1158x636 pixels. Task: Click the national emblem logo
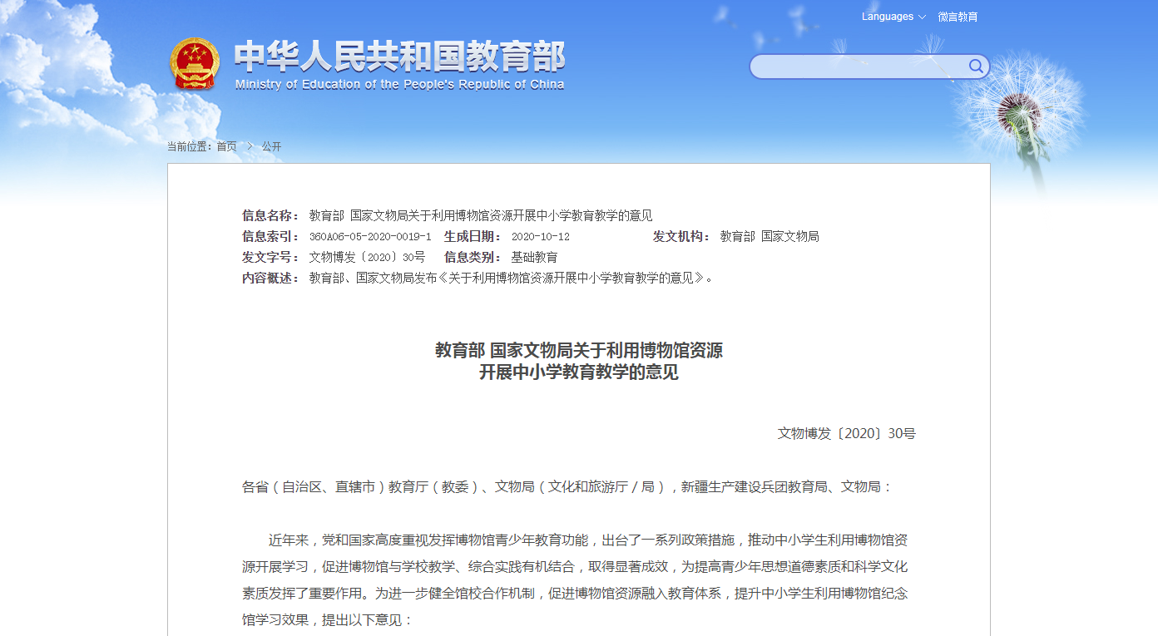195,64
